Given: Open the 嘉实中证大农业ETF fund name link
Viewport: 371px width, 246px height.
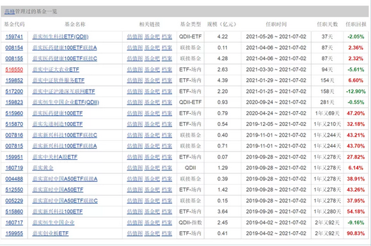Looking at the screenshot, I should [55, 69].
